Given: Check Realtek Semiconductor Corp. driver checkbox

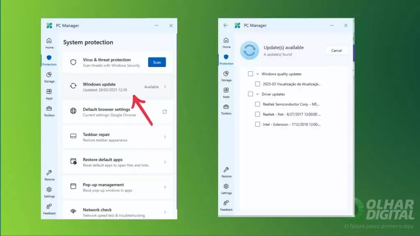Looking at the screenshot, I should pyautogui.click(x=258, y=104).
